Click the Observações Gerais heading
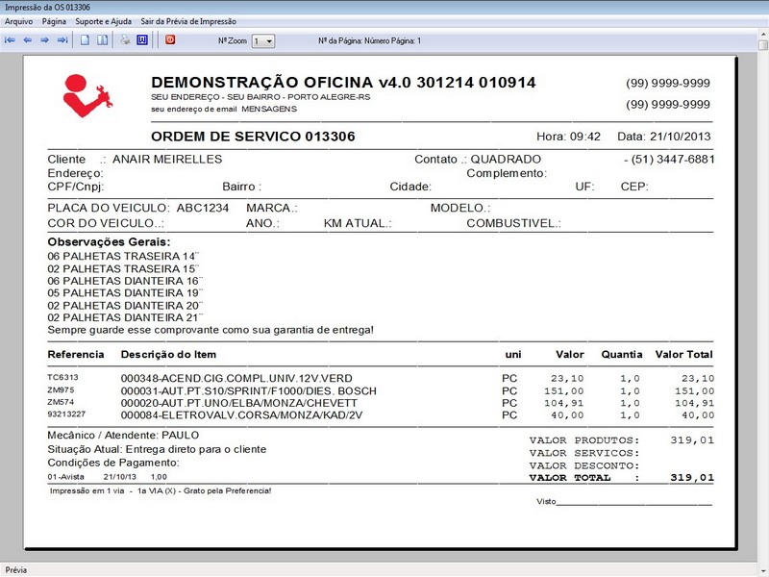The height and width of the screenshot is (577, 769). [109, 242]
